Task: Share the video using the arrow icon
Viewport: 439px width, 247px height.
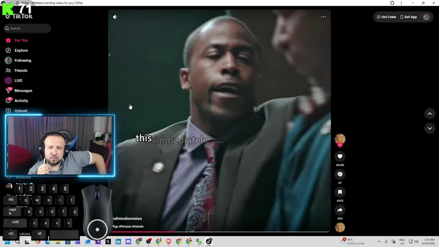Action: (340, 210)
